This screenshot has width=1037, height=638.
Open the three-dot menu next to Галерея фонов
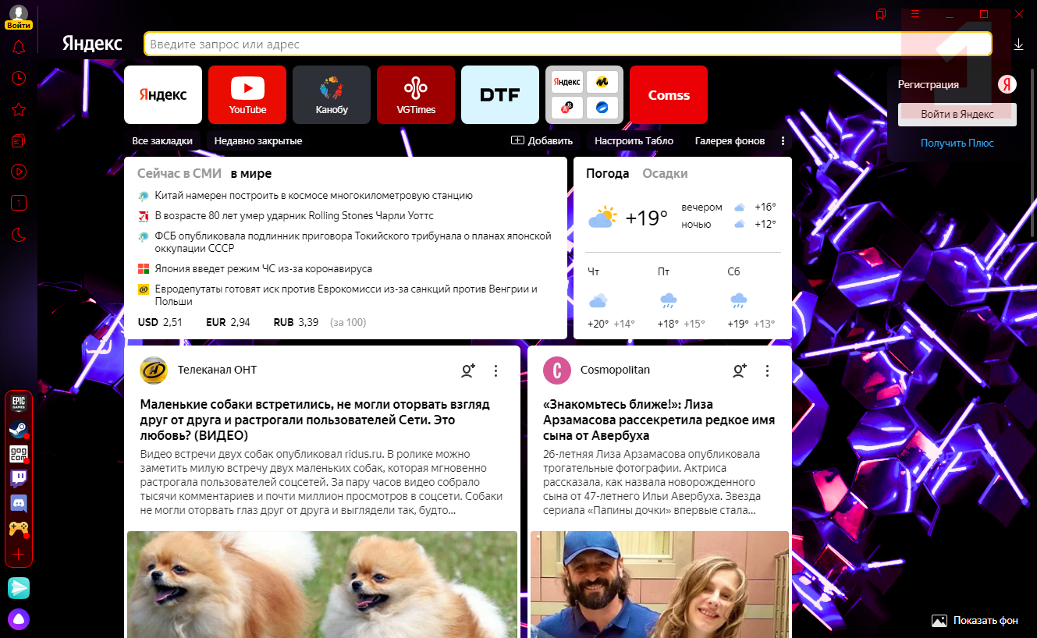point(783,141)
